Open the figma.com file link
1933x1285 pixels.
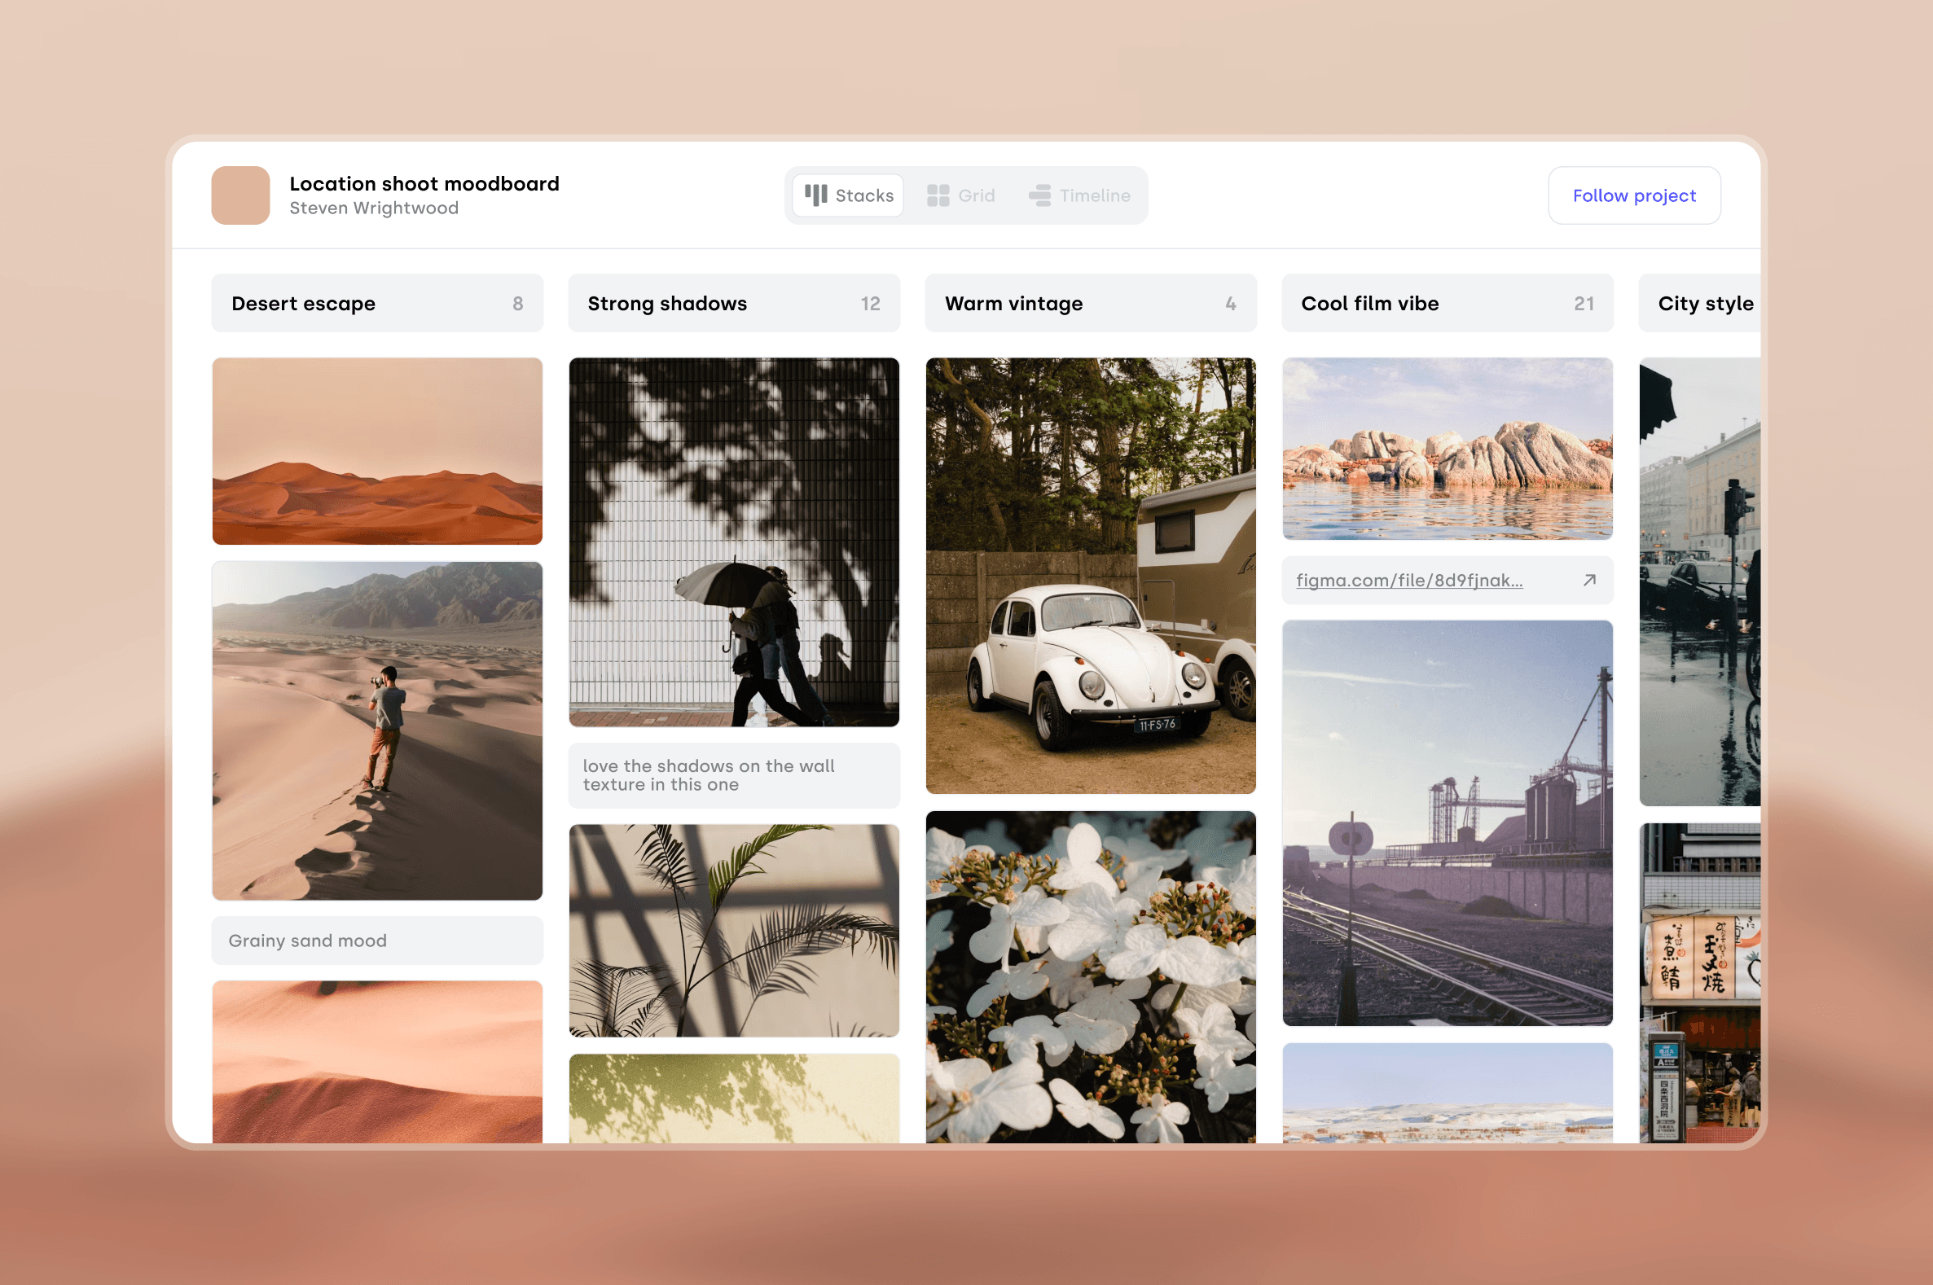1408,581
